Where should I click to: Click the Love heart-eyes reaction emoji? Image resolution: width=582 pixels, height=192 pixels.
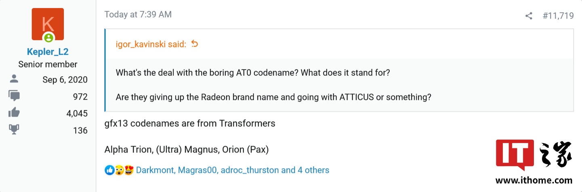click(129, 170)
